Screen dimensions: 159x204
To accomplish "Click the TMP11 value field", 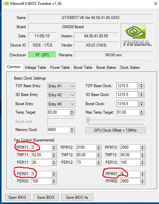I will pyautogui.click(x=42, y=155).
